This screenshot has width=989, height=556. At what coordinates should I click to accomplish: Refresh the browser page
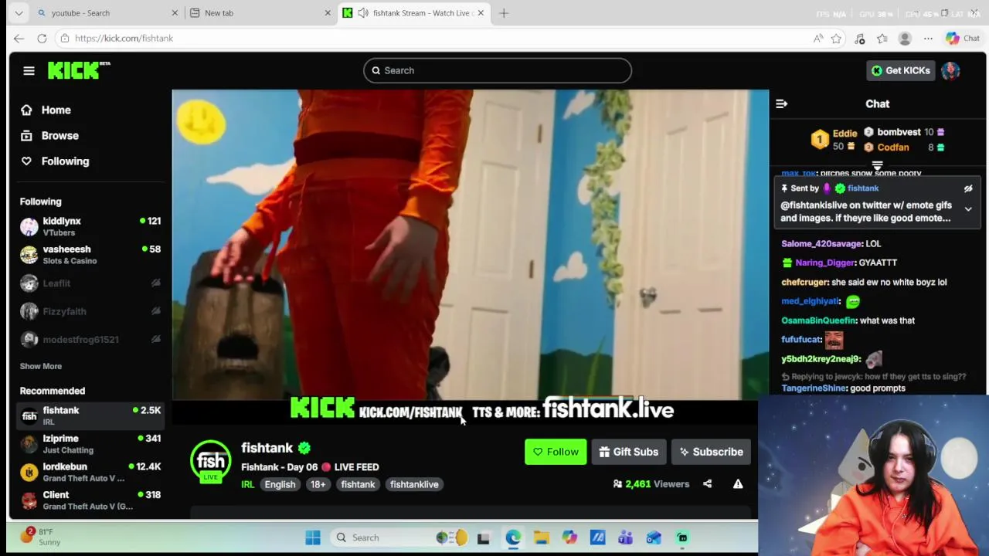coord(42,38)
